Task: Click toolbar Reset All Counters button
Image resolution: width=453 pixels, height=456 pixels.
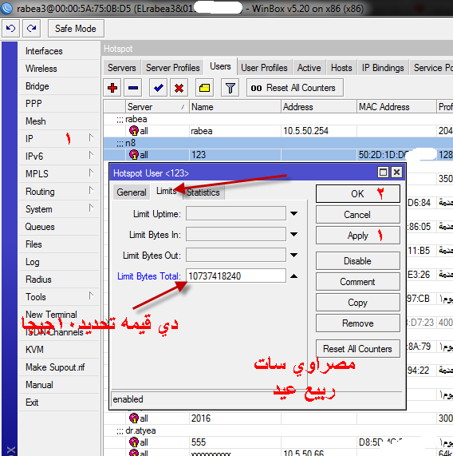Action: tap(295, 88)
